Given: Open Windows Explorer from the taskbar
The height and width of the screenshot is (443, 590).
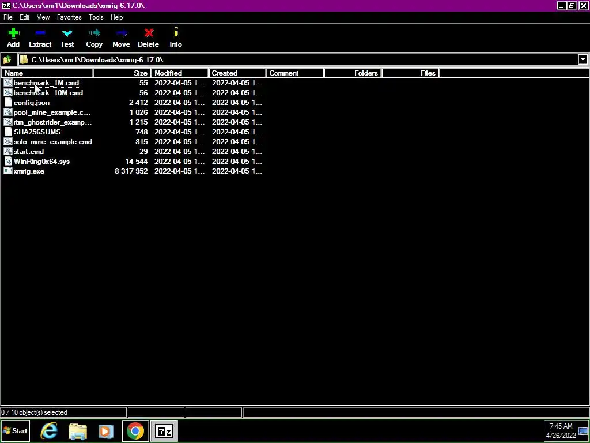Looking at the screenshot, I should [x=78, y=431].
